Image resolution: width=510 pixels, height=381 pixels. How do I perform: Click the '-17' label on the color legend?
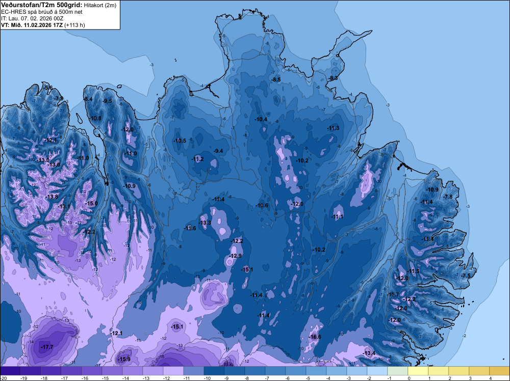click(64, 378)
